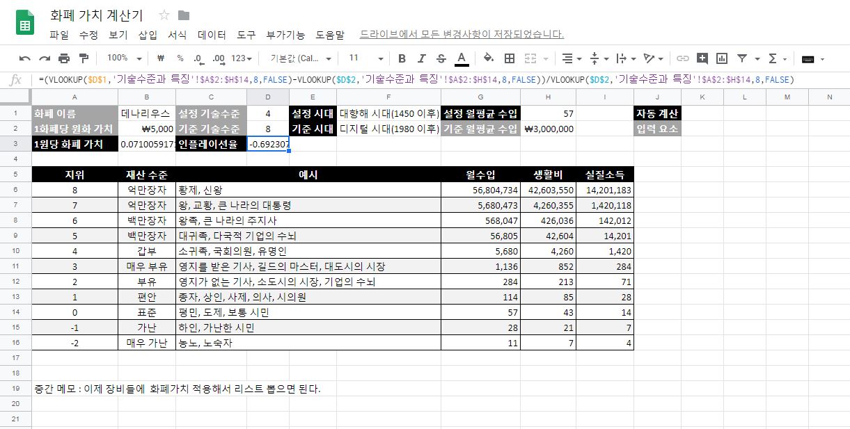Screen dimensions: 850x429
Task: Toggle italic text formatting
Action: click(421, 58)
